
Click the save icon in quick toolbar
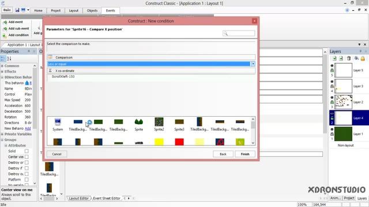pyautogui.click(x=17, y=10)
